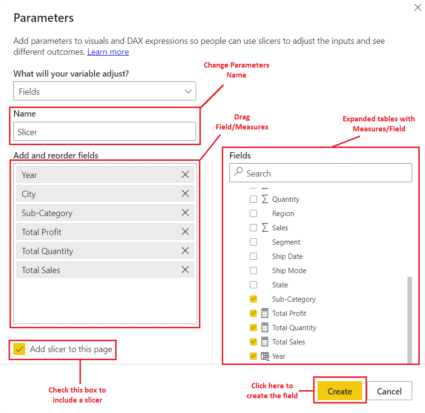Uncheck Sub-Category in the Fields list
Image resolution: width=425 pixels, height=413 pixels.
tap(254, 299)
